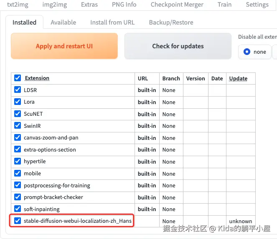The image size is (277, 239).
Task: Select the Checkpoint Merger tab
Action: point(177,5)
